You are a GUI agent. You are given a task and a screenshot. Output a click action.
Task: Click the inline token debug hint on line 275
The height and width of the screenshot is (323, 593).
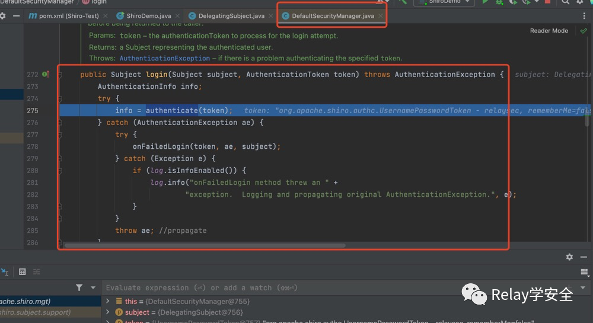(417, 111)
